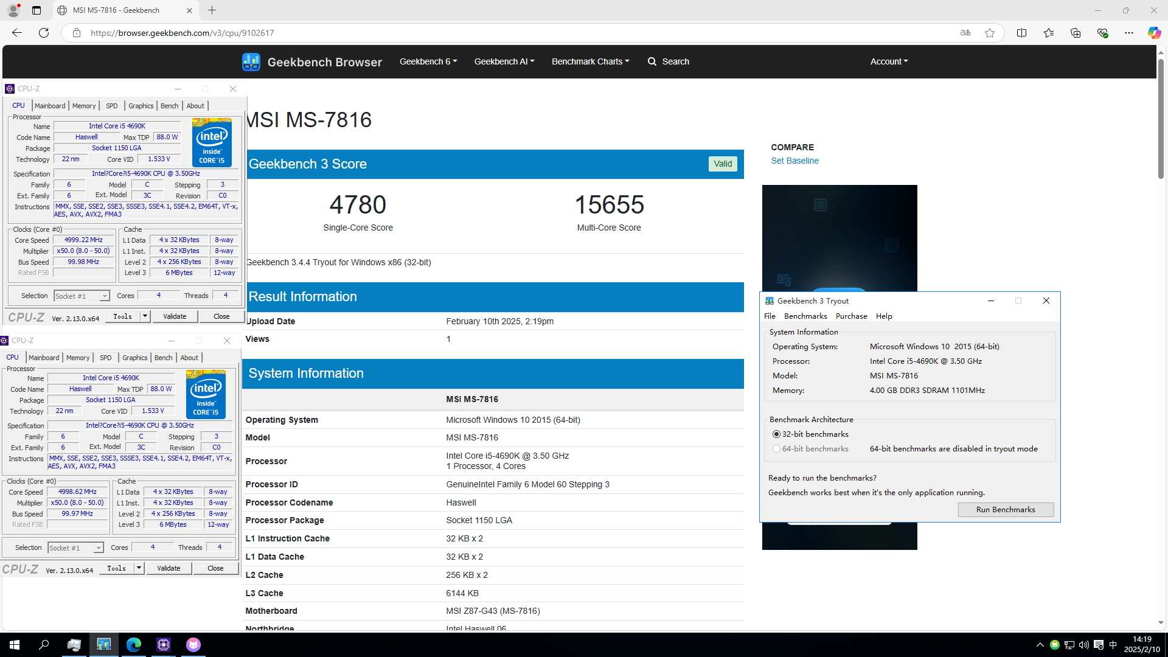
Task: Click the single-core score 4780
Action: point(358,205)
